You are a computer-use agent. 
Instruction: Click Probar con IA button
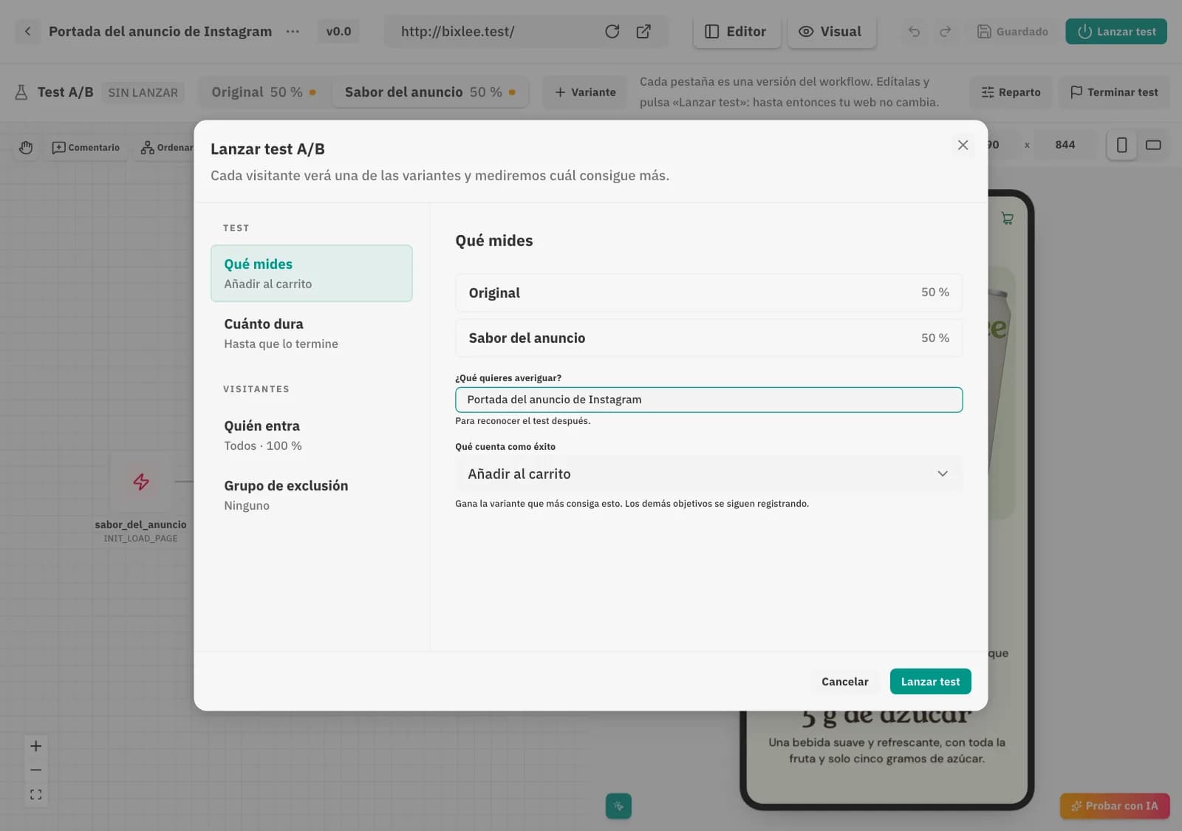point(1114,806)
